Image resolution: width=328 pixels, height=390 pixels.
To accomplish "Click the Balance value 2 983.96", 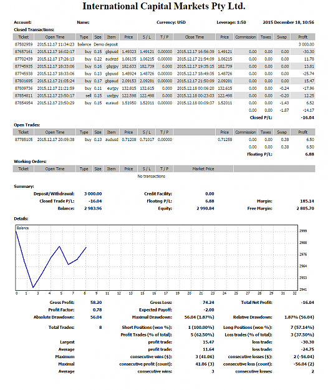I will [93, 208].
